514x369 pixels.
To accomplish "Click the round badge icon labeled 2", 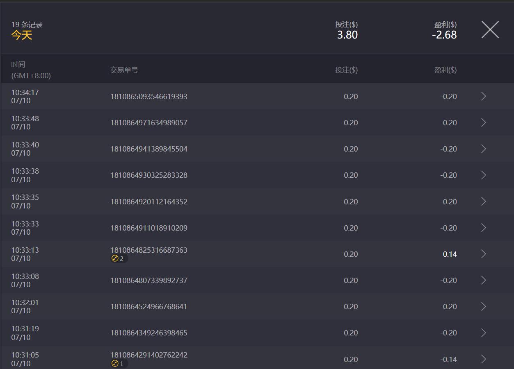I will 115,258.
